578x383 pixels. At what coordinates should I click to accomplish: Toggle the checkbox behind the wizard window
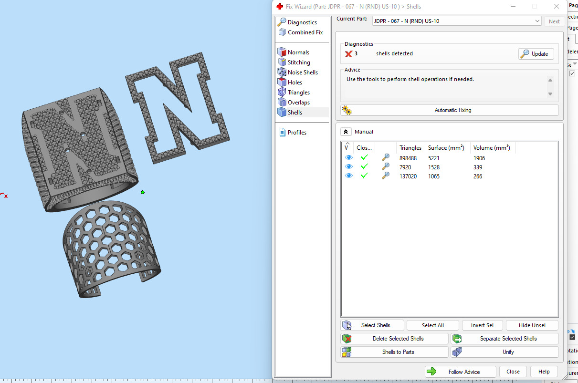[x=572, y=73]
